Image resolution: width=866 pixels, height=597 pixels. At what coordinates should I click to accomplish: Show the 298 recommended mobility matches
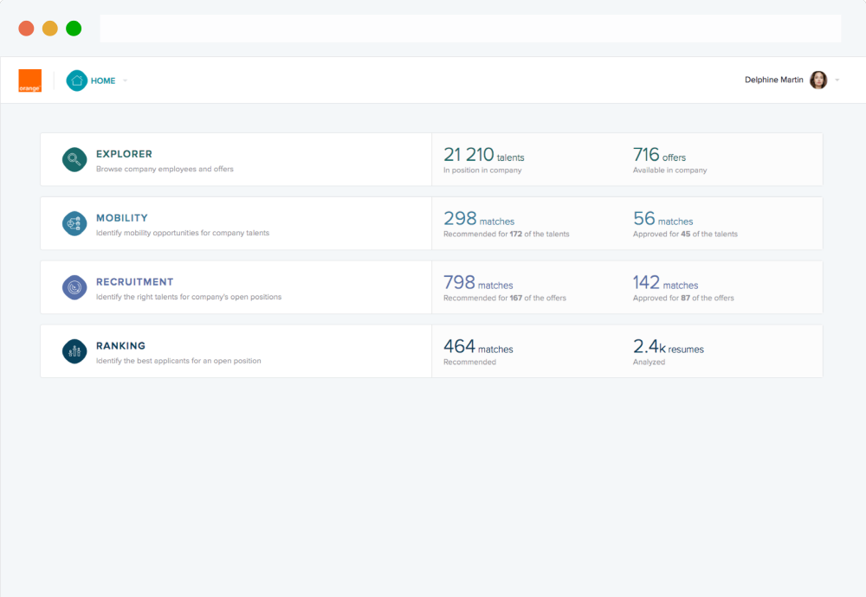[x=478, y=220]
